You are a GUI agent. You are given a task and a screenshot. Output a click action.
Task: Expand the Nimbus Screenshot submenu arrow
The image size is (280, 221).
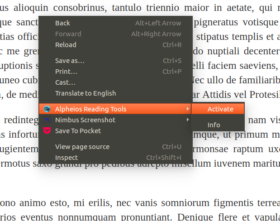point(188,120)
